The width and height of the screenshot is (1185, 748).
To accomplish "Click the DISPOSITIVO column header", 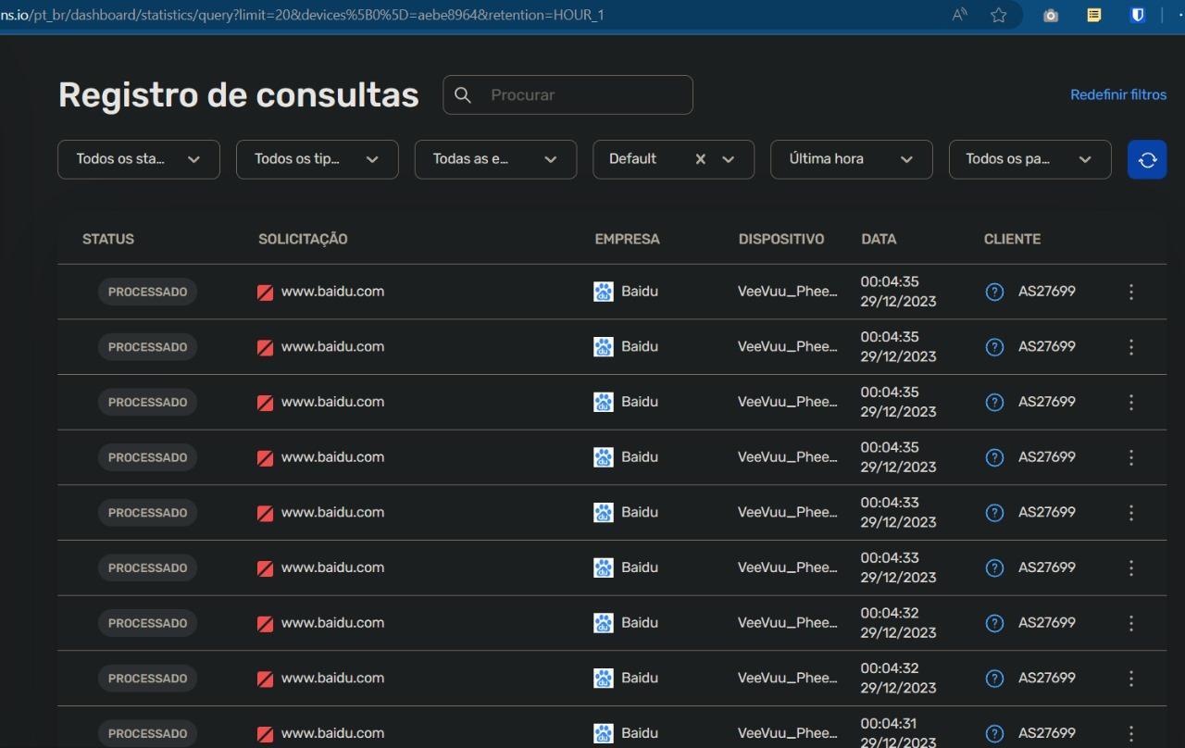I will [x=781, y=239].
